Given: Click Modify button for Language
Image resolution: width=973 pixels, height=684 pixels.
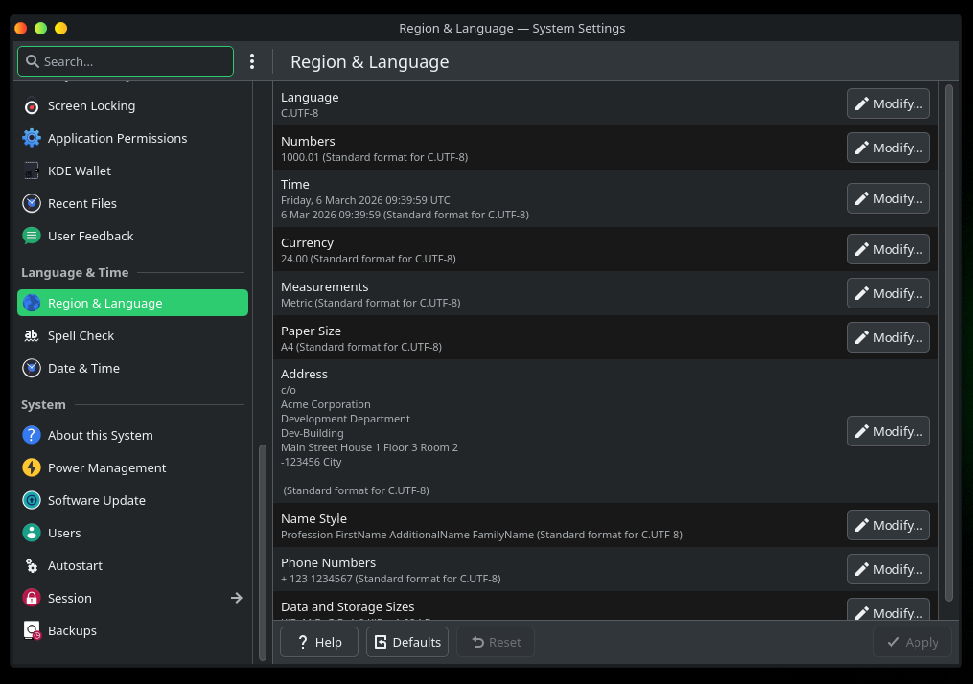Looking at the screenshot, I should [x=888, y=103].
